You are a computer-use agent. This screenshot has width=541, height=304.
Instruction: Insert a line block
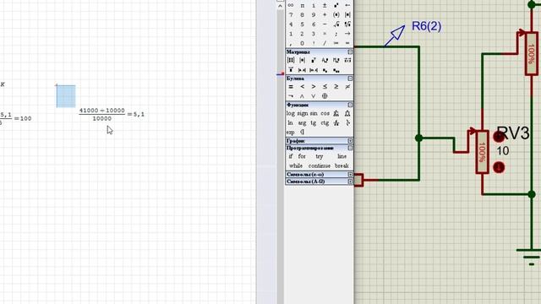pos(342,156)
